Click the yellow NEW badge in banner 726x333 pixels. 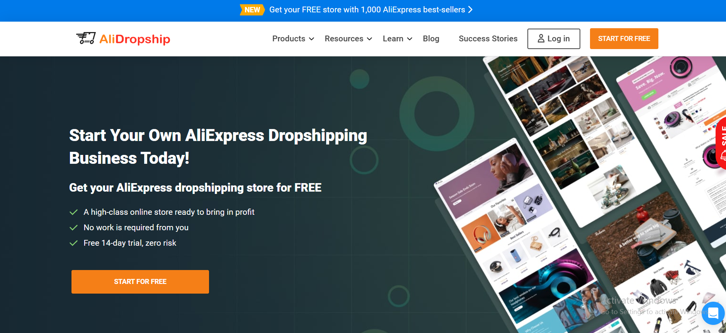(x=252, y=10)
